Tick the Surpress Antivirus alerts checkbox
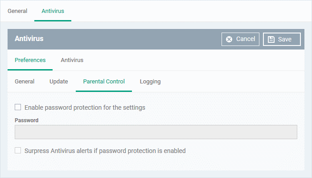This screenshot has width=312, height=178. (x=18, y=150)
